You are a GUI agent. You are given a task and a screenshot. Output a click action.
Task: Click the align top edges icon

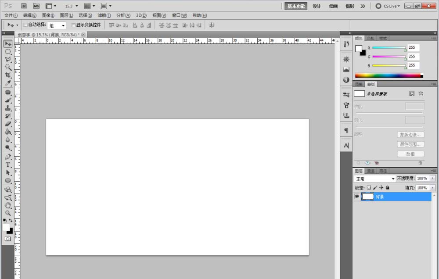pos(112,25)
